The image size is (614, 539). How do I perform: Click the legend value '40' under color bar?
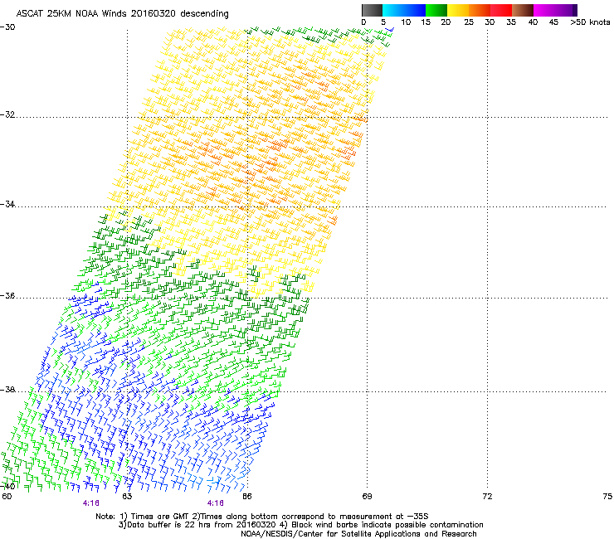[533, 22]
